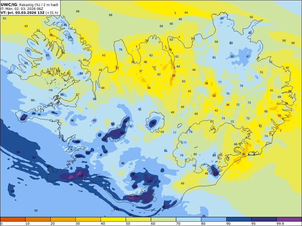Click the map value '54'
Screen dimensions: 302x226
click(162, 132)
